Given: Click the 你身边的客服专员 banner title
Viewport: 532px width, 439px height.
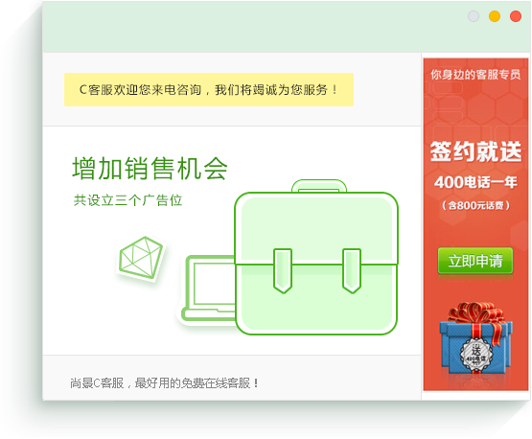Looking at the screenshot, I should point(475,75).
